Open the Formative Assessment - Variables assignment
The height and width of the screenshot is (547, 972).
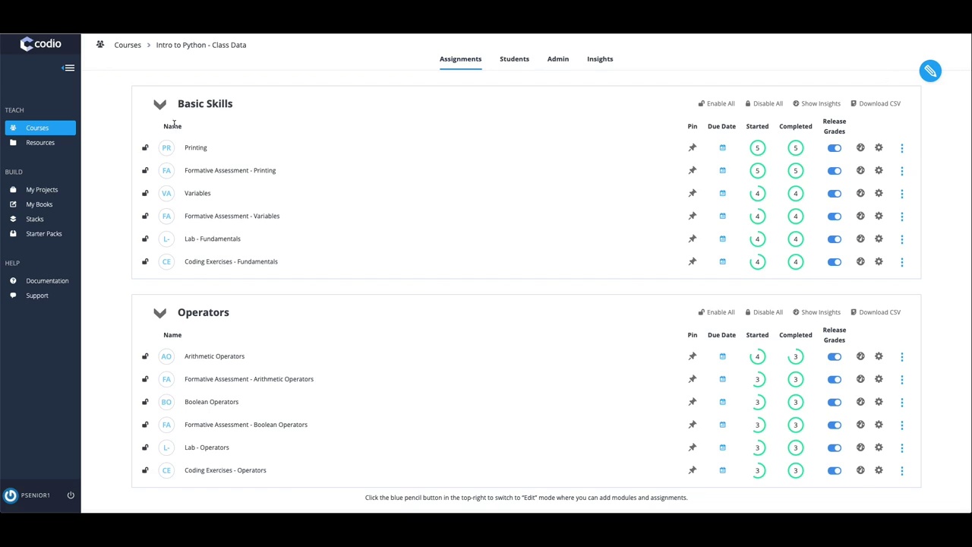point(232,216)
